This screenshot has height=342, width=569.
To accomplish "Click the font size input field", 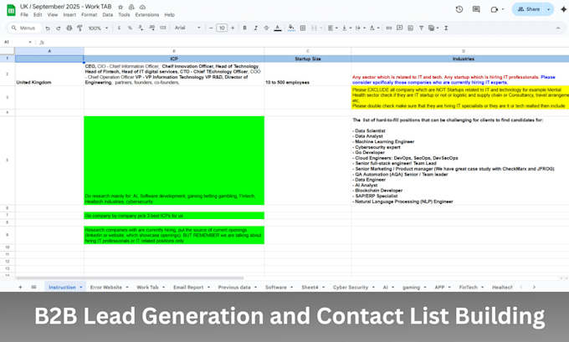I will click(222, 28).
